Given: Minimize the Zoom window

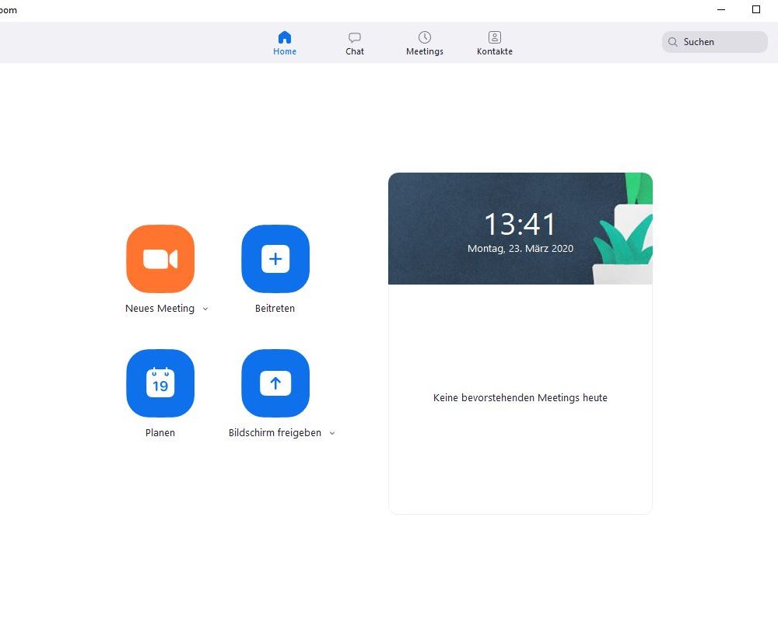Looking at the screenshot, I should (721, 9).
